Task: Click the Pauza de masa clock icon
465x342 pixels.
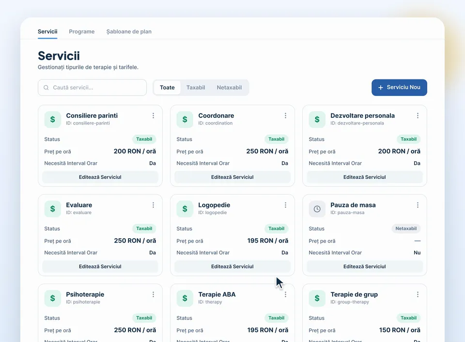Action: click(317, 209)
